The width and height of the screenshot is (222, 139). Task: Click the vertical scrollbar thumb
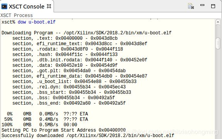coord(218,43)
